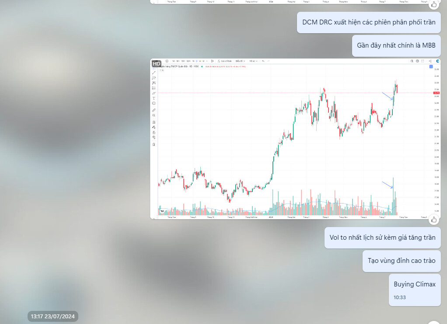Image resolution: width=447 pixels, height=324 pixels.
Task: Expand the Biểu đồ dropdown
Action: [x=240, y=61]
